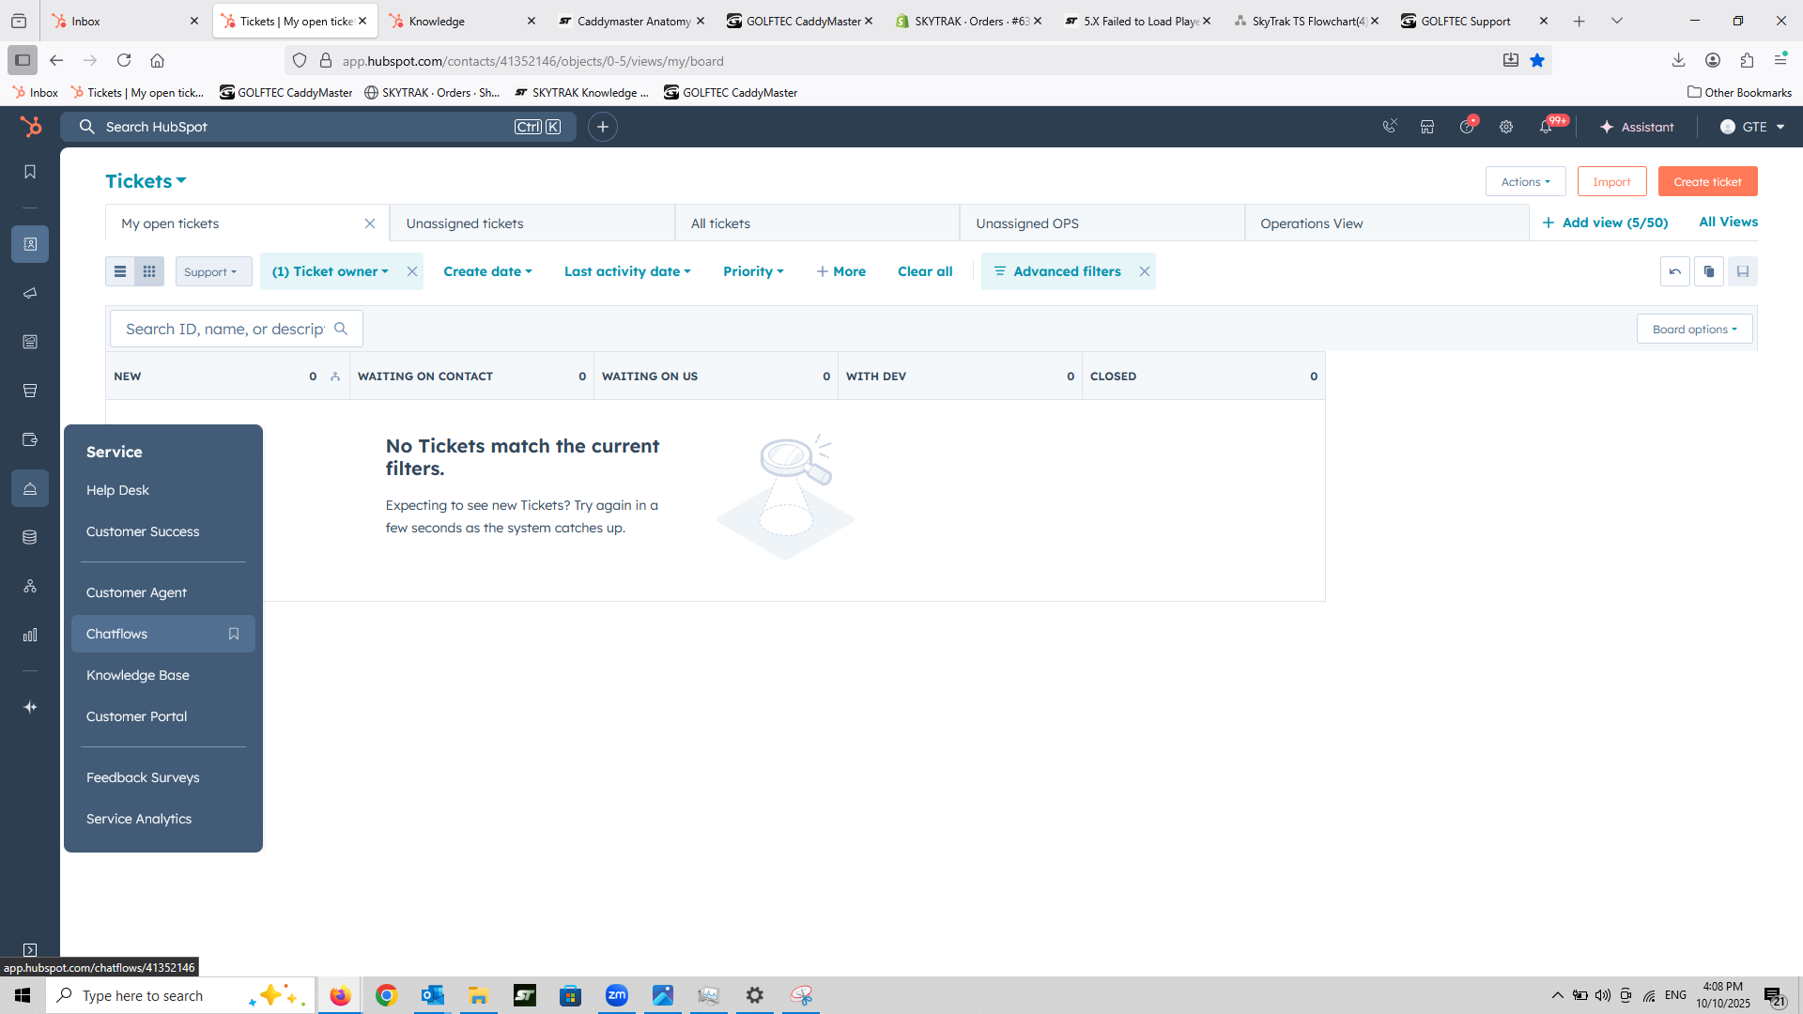
Task: Click the notifications bell icon
Action: 1546,127
